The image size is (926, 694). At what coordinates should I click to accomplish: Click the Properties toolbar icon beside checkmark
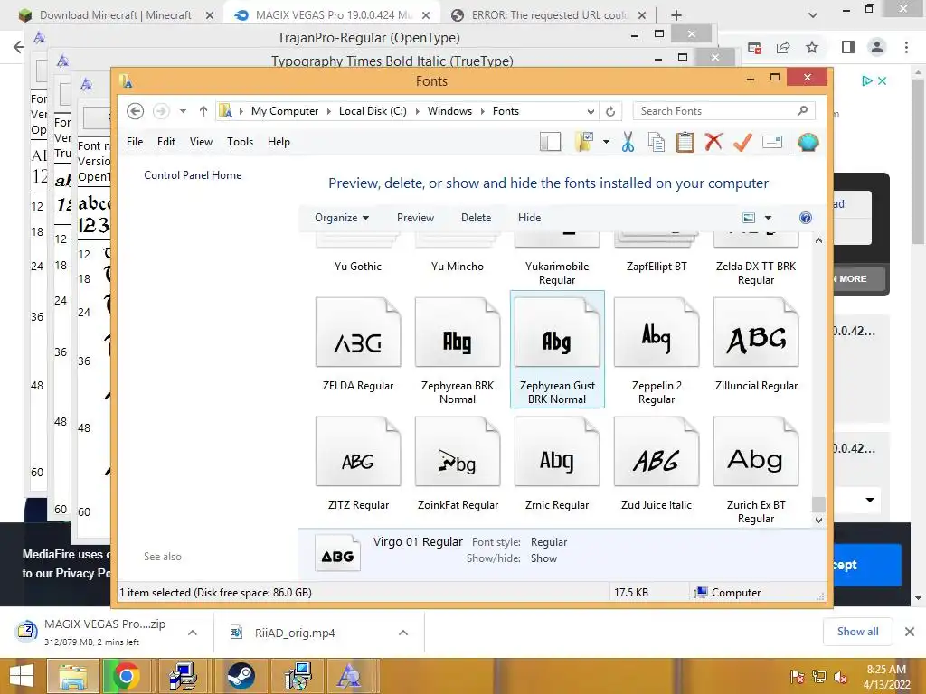[x=772, y=142]
